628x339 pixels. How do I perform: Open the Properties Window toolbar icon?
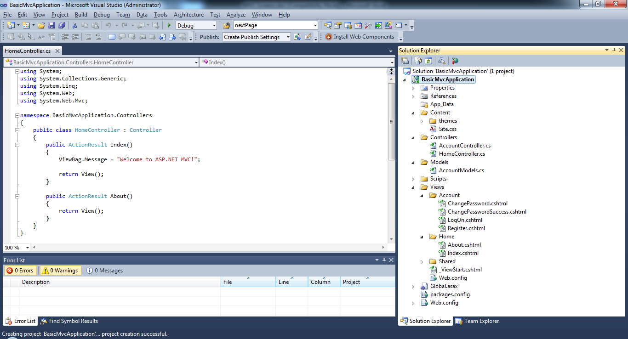(x=338, y=25)
